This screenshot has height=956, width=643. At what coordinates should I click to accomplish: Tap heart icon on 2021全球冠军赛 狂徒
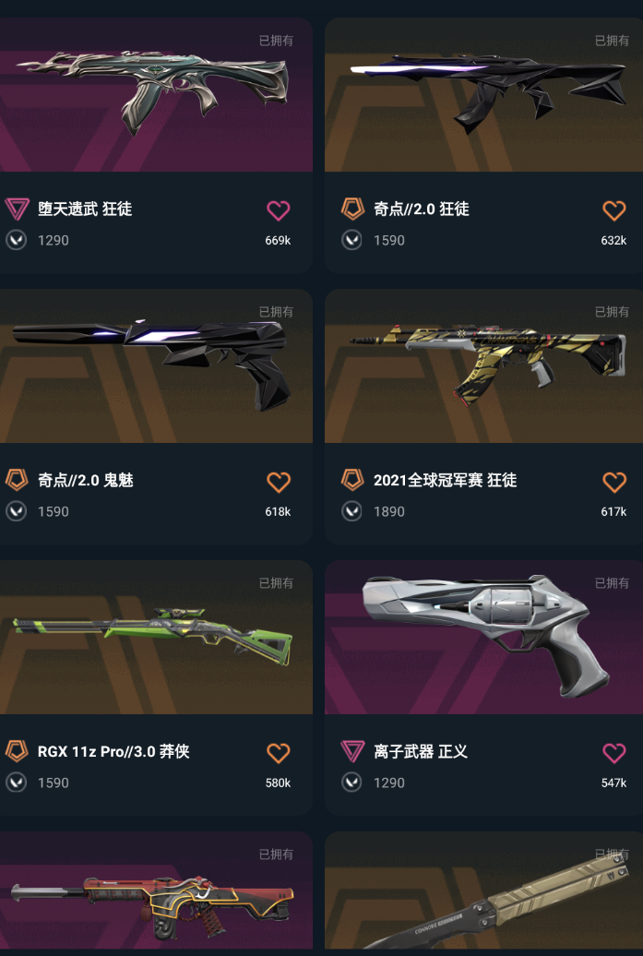pyautogui.click(x=613, y=482)
